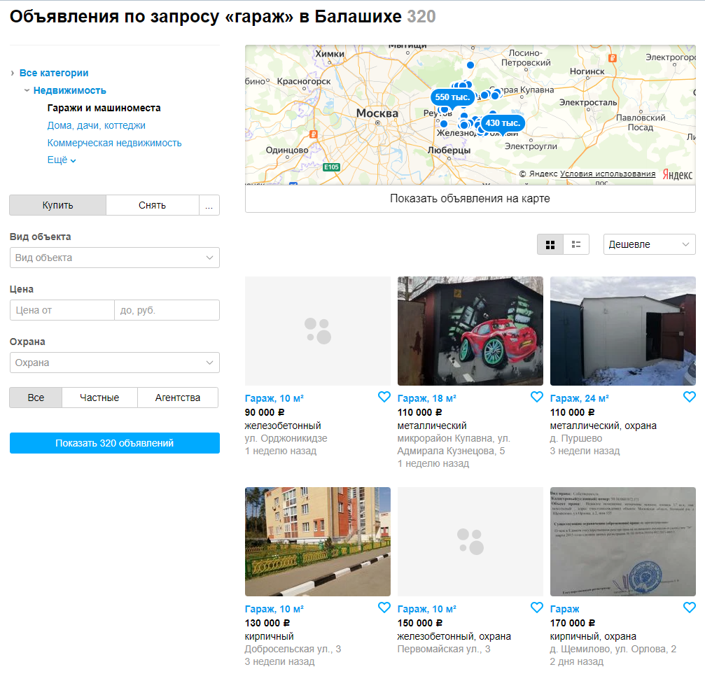Screen dimensions: 705x674
Task: Click Показать 320 объявлений button
Action: 115,443
